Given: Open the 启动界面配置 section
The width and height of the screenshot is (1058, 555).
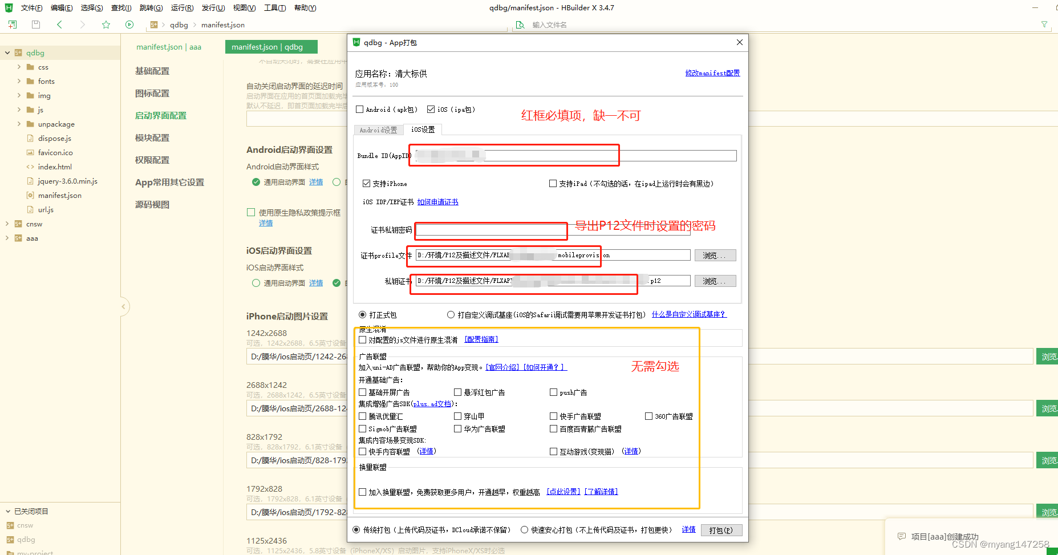Looking at the screenshot, I should pyautogui.click(x=161, y=116).
